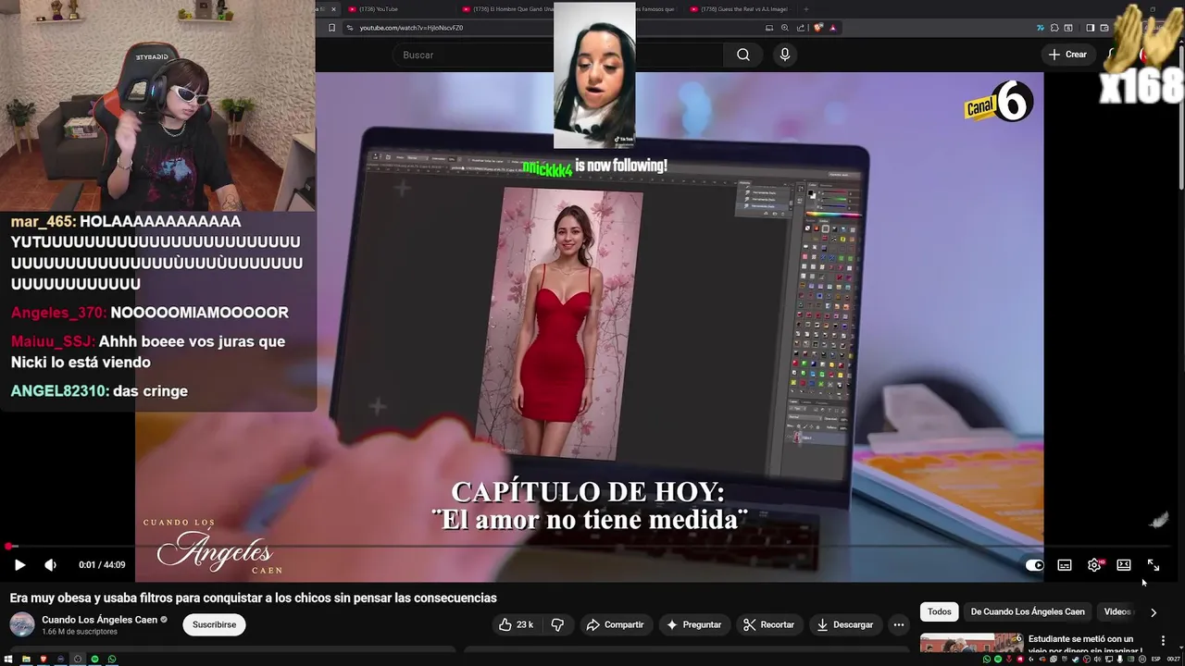This screenshot has height=666, width=1185.
Task: Open the Brave Shields lion icon
Action: tap(818, 28)
